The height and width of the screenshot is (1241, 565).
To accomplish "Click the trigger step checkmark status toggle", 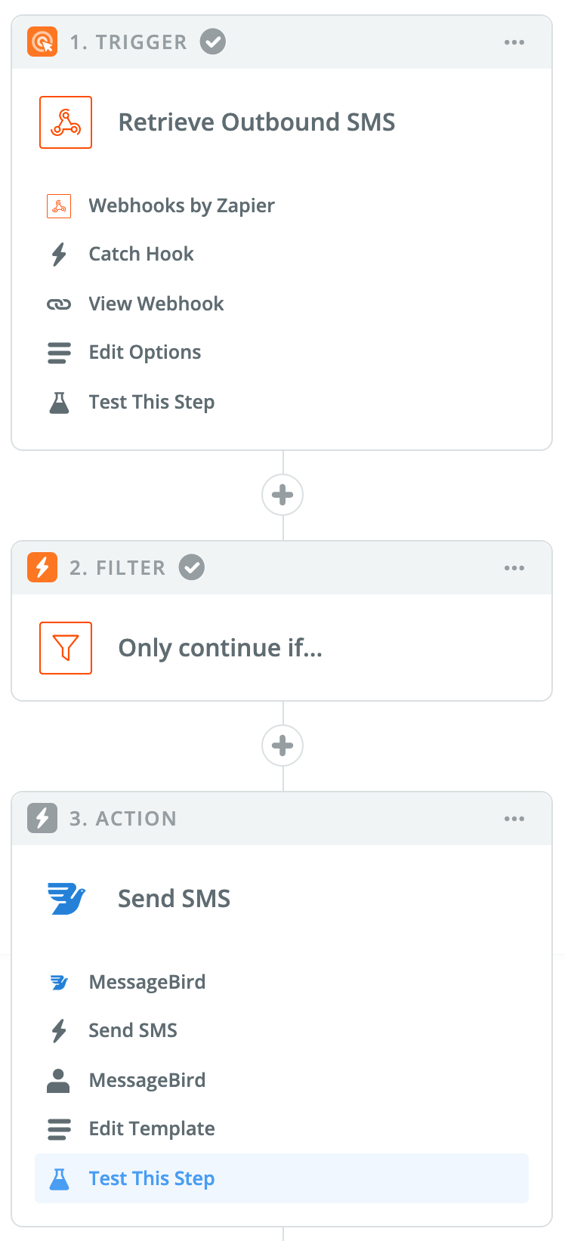I will (212, 42).
